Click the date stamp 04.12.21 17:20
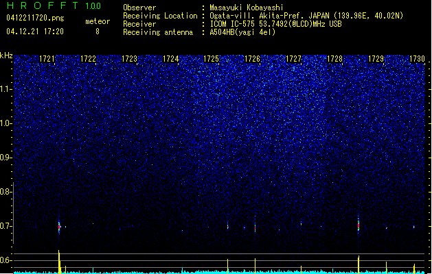 pos(35,32)
